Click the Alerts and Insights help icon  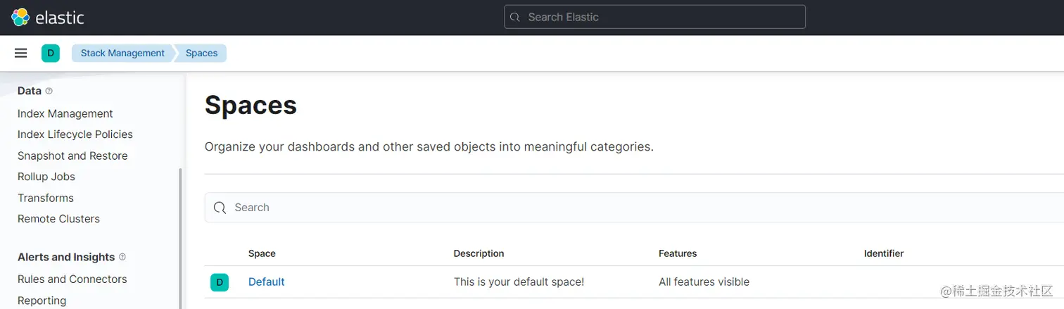pyautogui.click(x=122, y=257)
